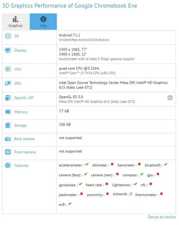Click the gps unsupported indicator
Image resolution: width=179 pixels, height=225 pixels.
(157, 174)
